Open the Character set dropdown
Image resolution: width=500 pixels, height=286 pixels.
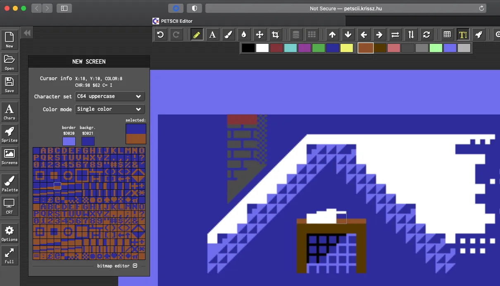tap(110, 96)
